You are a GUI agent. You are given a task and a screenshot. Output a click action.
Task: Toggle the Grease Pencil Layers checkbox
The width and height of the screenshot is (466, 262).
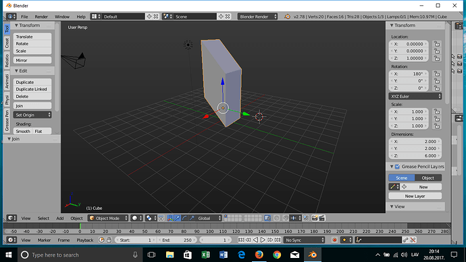point(397,167)
